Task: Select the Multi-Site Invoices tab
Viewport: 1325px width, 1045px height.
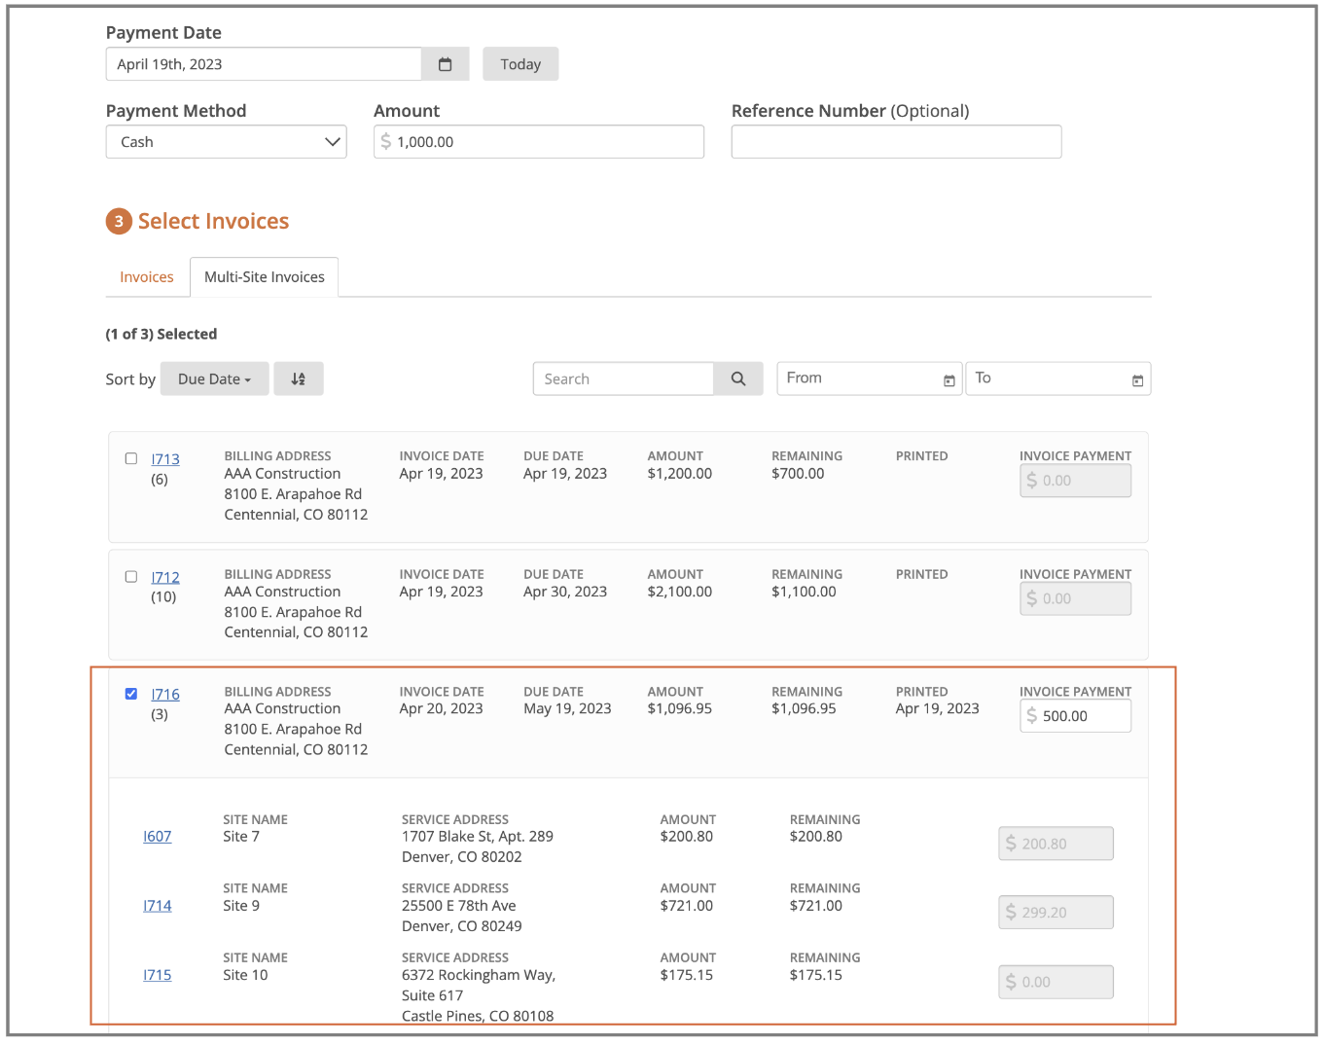Action: click(x=265, y=277)
